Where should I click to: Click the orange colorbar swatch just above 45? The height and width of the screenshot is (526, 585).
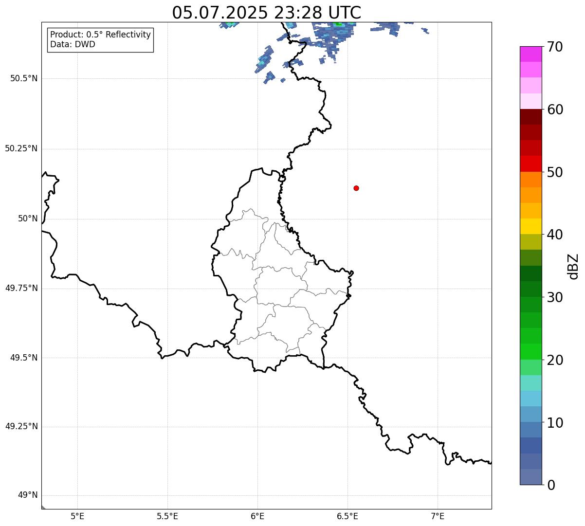(x=531, y=195)
